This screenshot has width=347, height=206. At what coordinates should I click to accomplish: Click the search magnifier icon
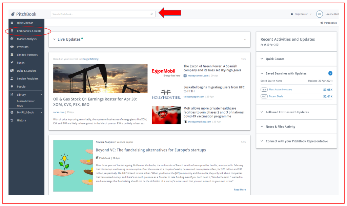[x=151, y=14]
